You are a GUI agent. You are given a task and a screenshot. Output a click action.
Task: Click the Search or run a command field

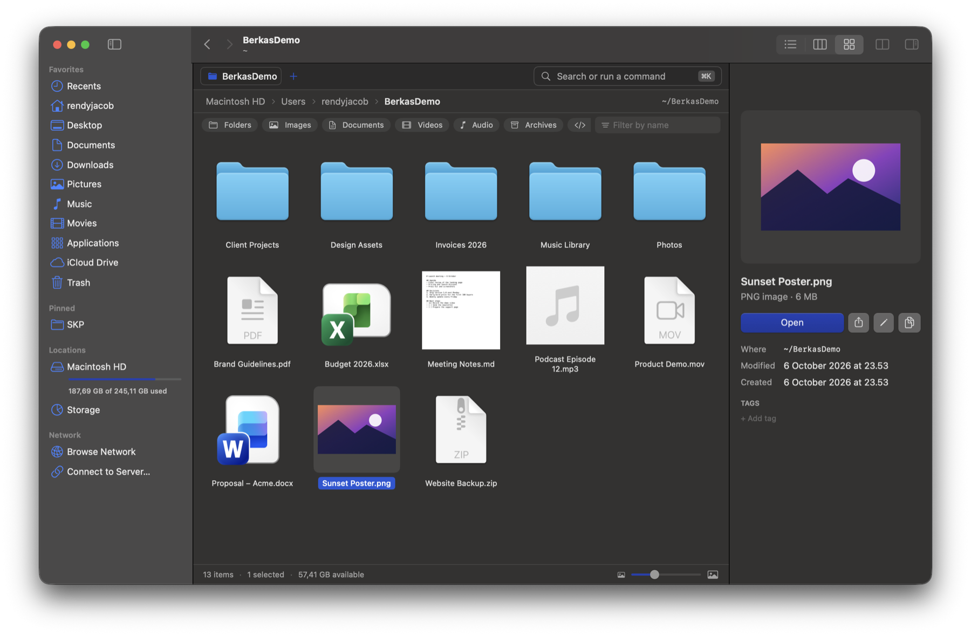[x=627, y=76]
